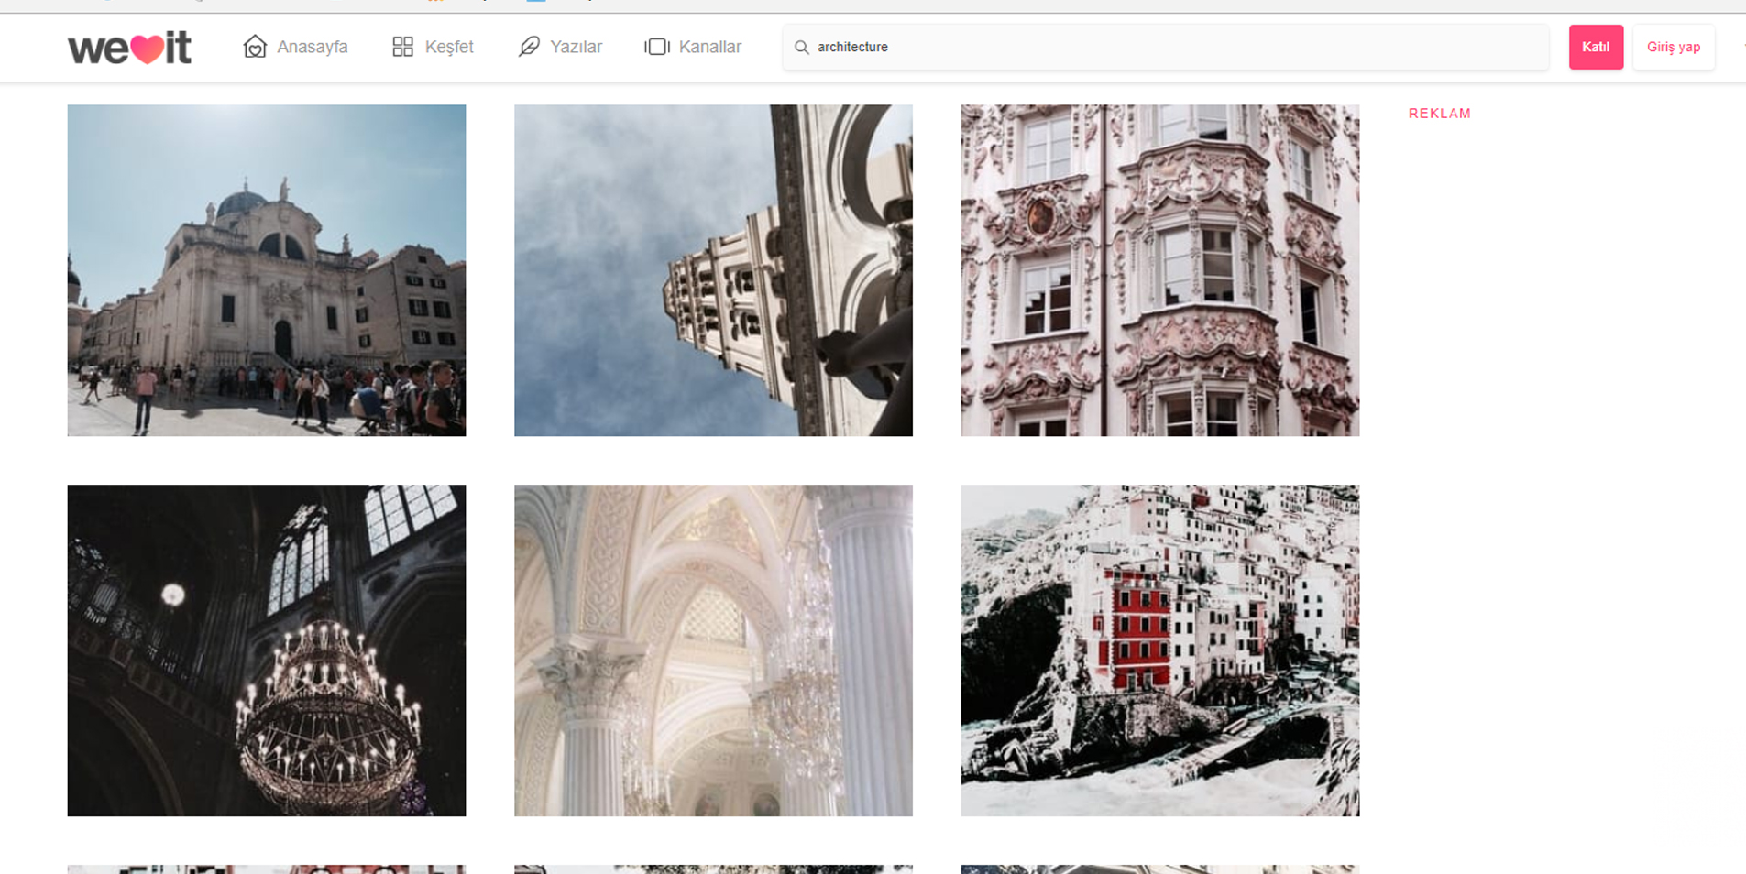
Task: Click the house icon beside Anasayfa
Action: point(255,47)
